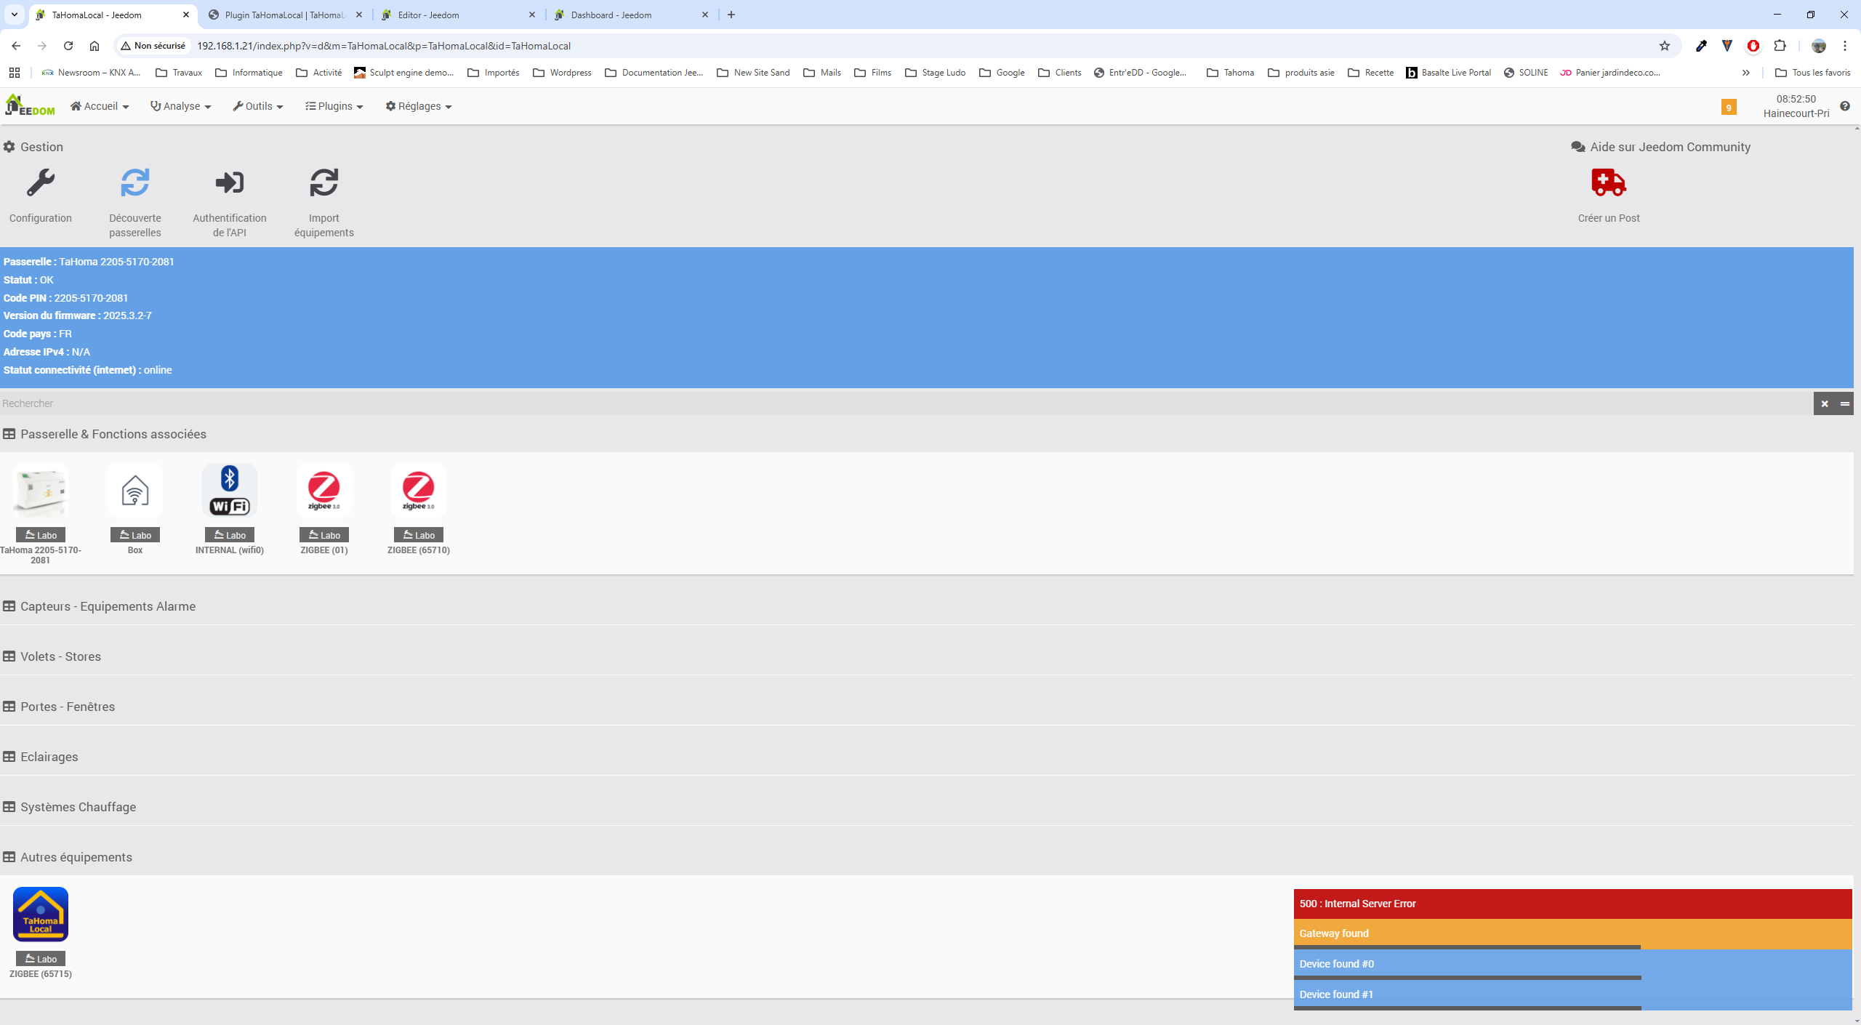Open TaHoma Local ZIGBEE (65715) equipment
The height and width of the screenshot is (1025, 1861).
pyautogui.click(x=41, y=915)
